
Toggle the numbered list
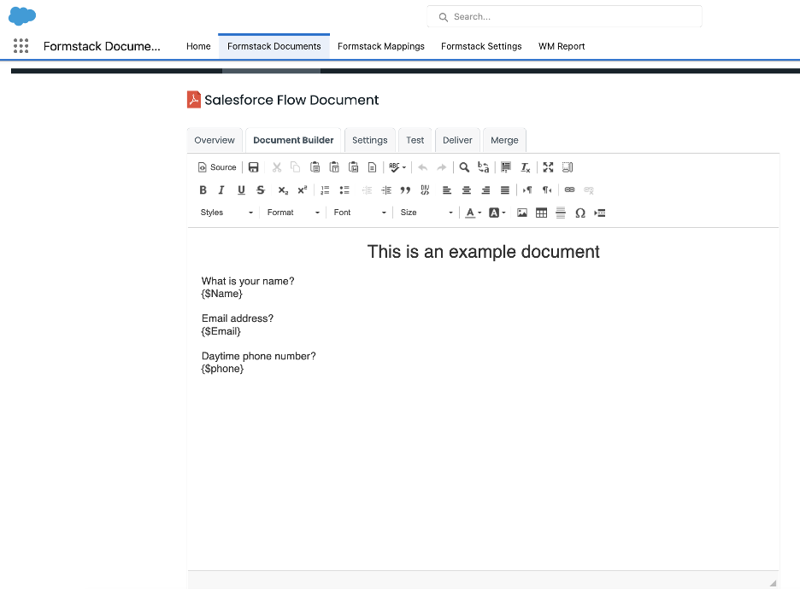(325, 190)
